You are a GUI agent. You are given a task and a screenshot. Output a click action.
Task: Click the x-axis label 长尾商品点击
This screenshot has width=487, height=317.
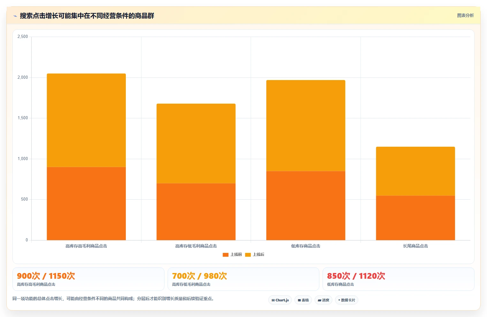point(415,246)
